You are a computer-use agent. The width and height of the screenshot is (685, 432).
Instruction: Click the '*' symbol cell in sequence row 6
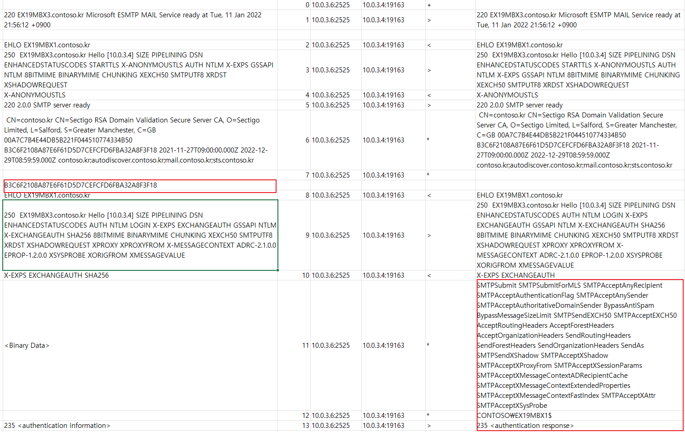(450, 140)
